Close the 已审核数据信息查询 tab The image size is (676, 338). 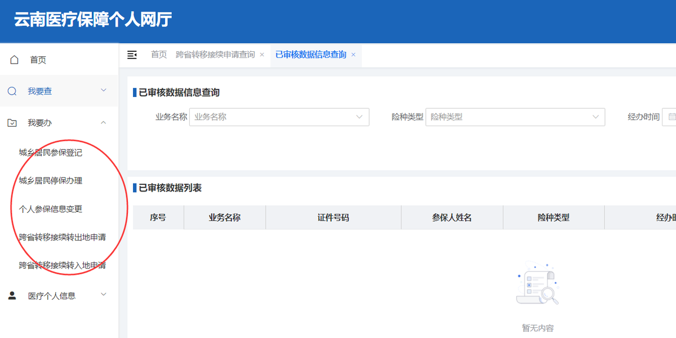point(353,55)
